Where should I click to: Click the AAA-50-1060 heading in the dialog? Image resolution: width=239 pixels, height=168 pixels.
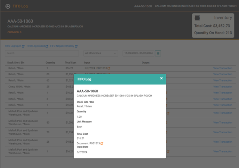[x=87, y=91]
